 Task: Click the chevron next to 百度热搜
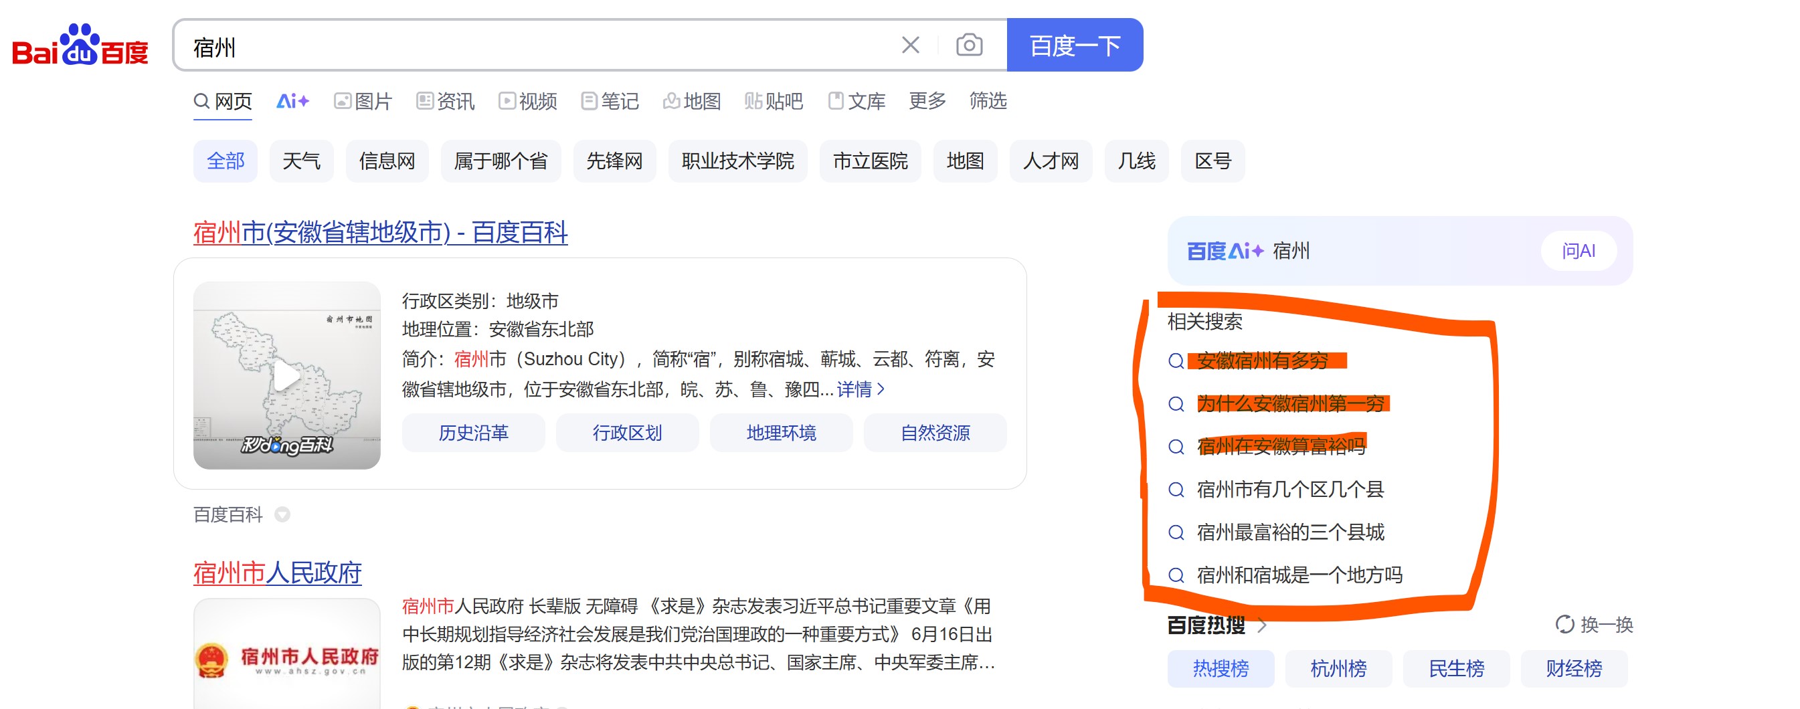tap(1261, 625)
